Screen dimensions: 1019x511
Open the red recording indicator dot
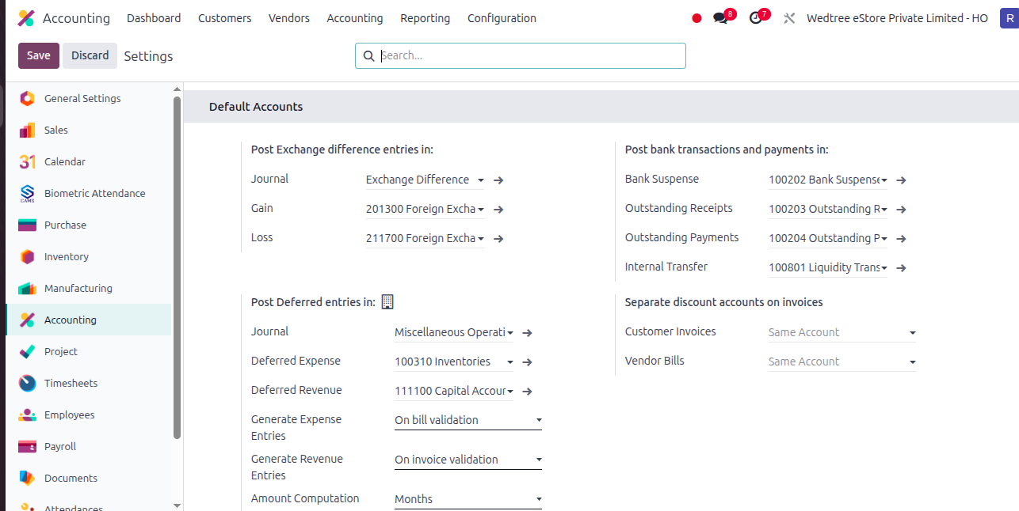(x=697, y=18)
